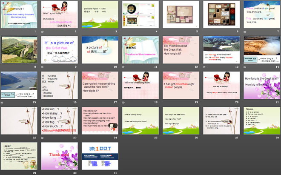281x175 pixels.
Task: Select 'These postcards are great' slide
Action: 261,15
